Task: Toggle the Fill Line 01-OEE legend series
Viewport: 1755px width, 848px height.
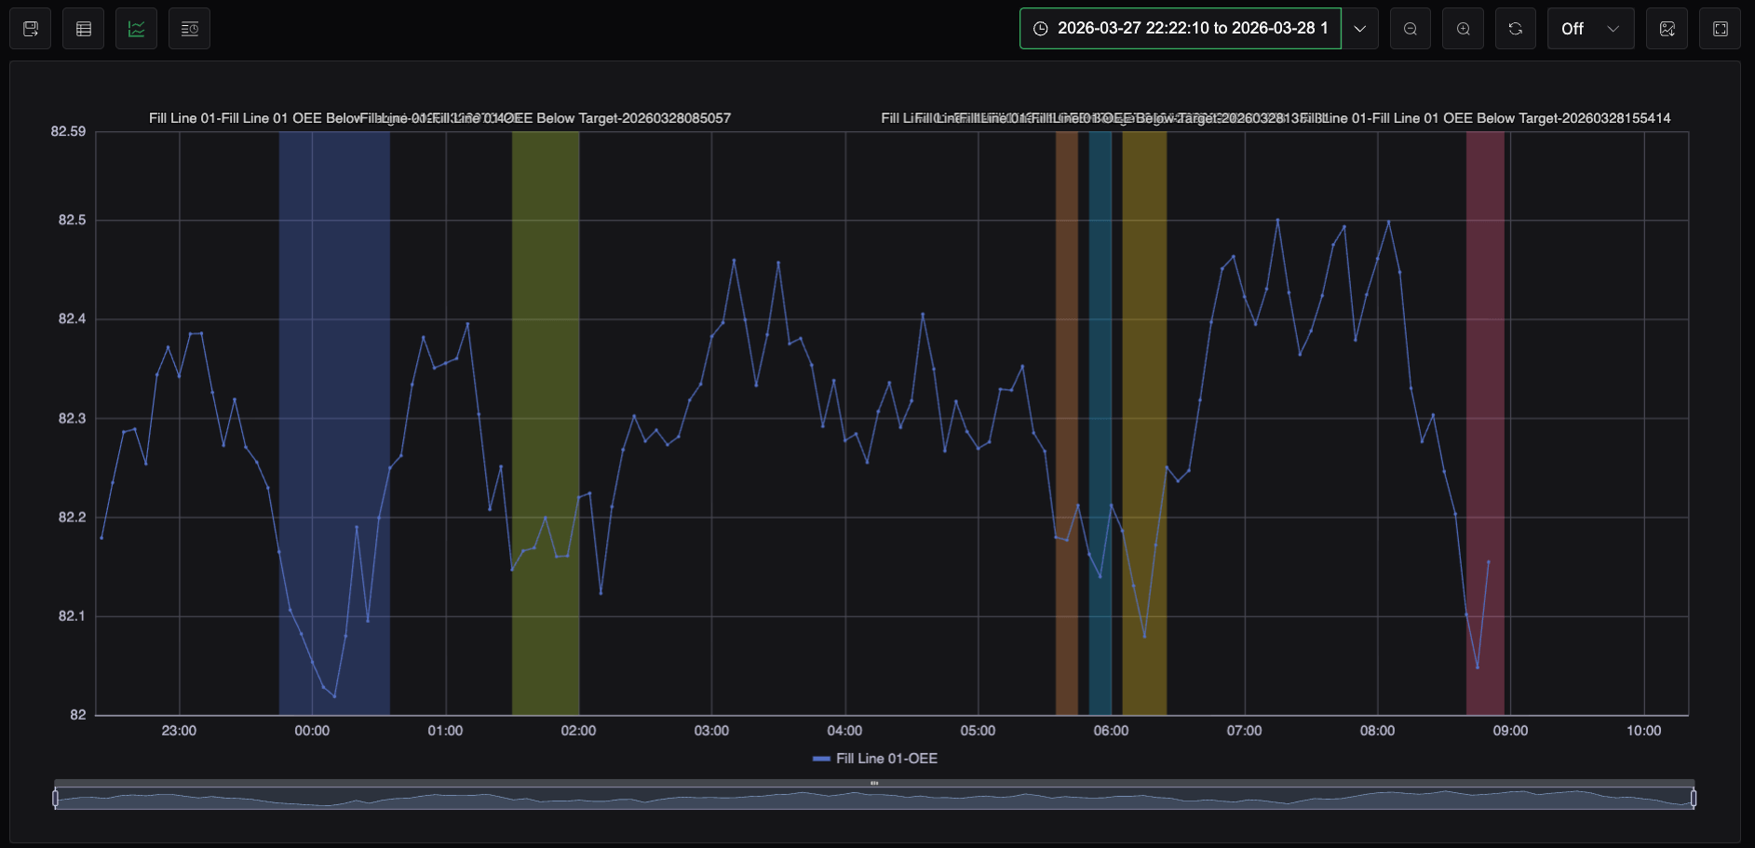Action: (875, 759)
